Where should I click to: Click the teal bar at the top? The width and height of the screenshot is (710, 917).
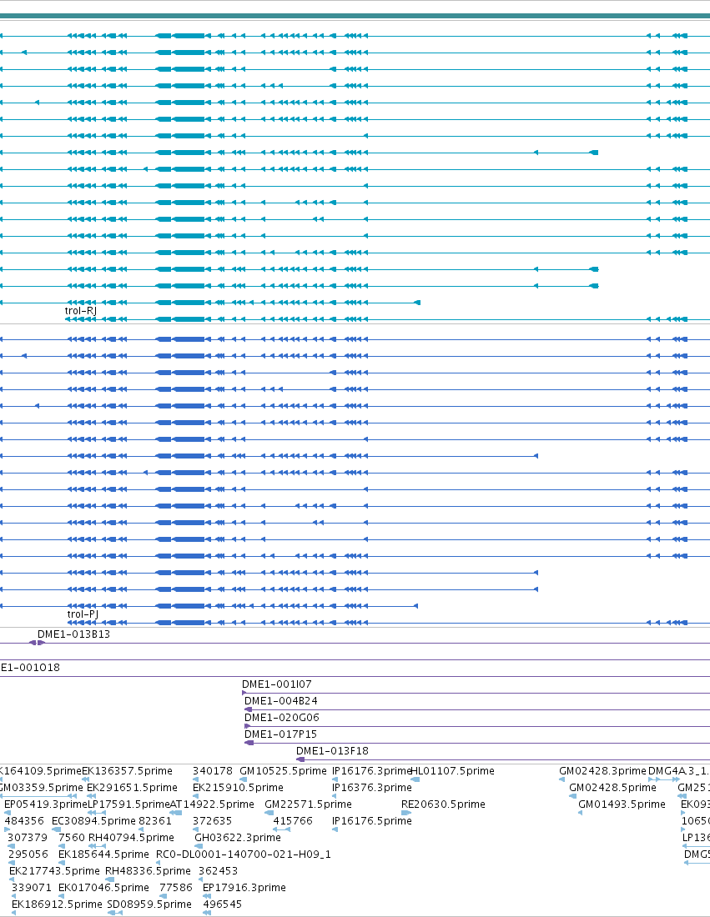point(355,16)
